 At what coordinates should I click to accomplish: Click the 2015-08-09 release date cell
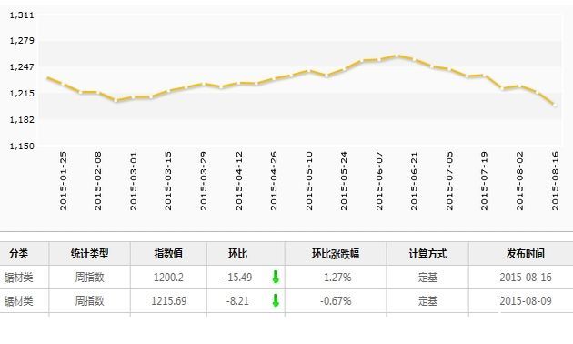[526, 301]
